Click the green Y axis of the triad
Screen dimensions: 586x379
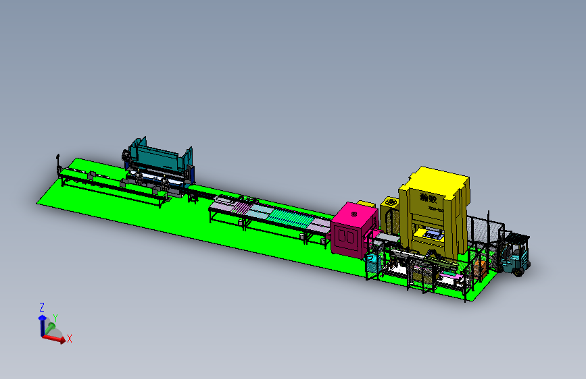point(50,329)
